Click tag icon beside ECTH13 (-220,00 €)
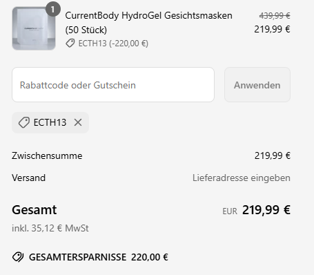This screenshot has height=275, width=314. 70,43
